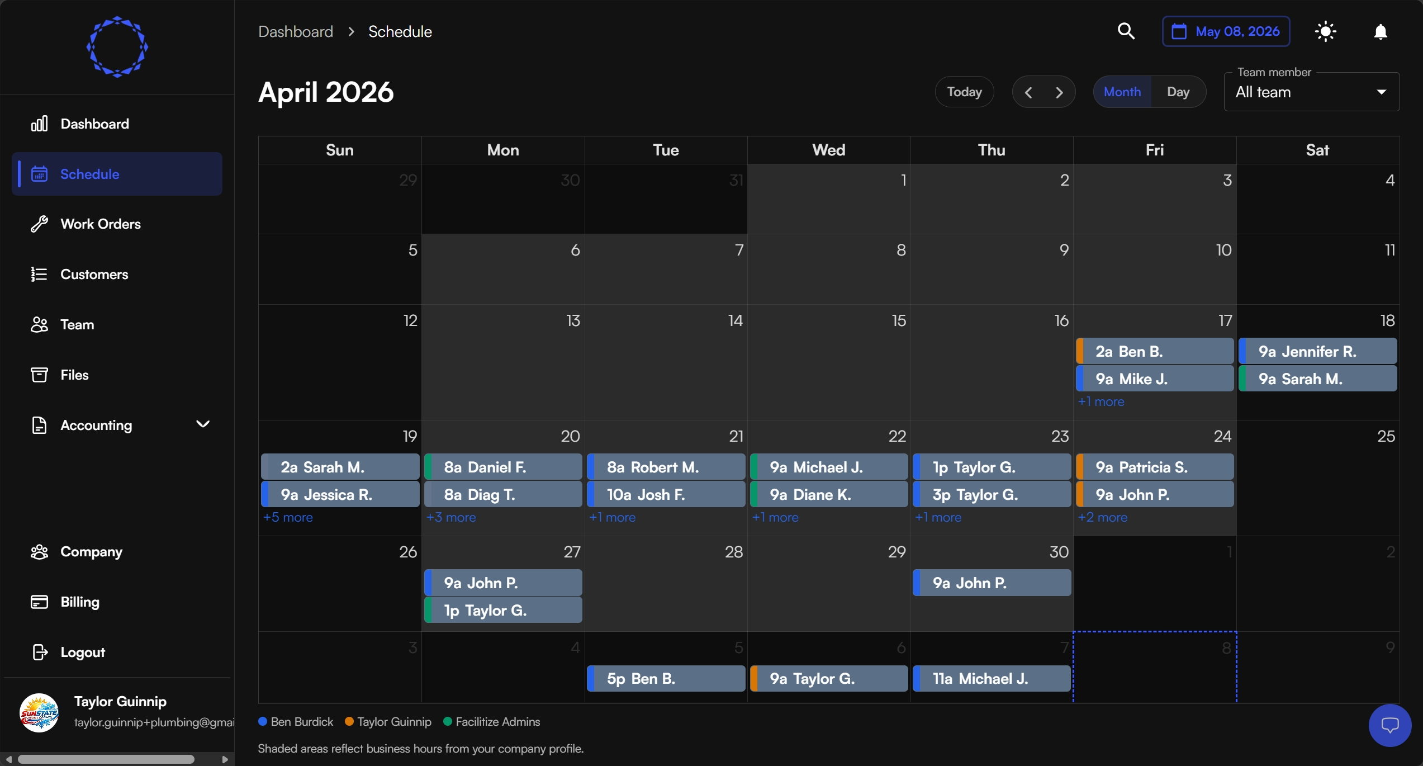Image resolution: width=1423 pixels, height=766 pixels.
Task: Expand +1 more on April 22
Action: pos(775,517)
